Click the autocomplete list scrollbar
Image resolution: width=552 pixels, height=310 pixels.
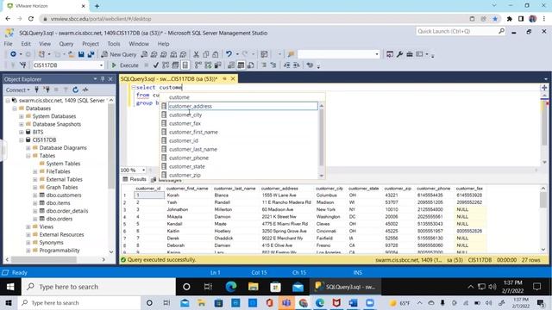pyautogui.click(x=321, y=140)
